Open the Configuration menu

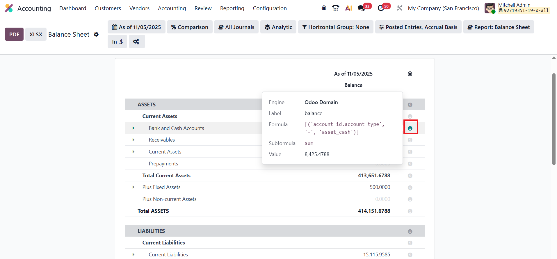tap(269, 8)
